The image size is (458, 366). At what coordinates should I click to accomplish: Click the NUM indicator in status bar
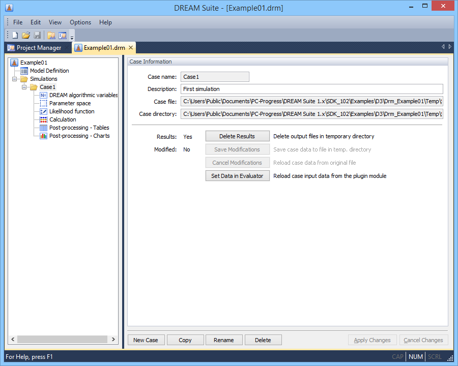[x=416, y=357]
